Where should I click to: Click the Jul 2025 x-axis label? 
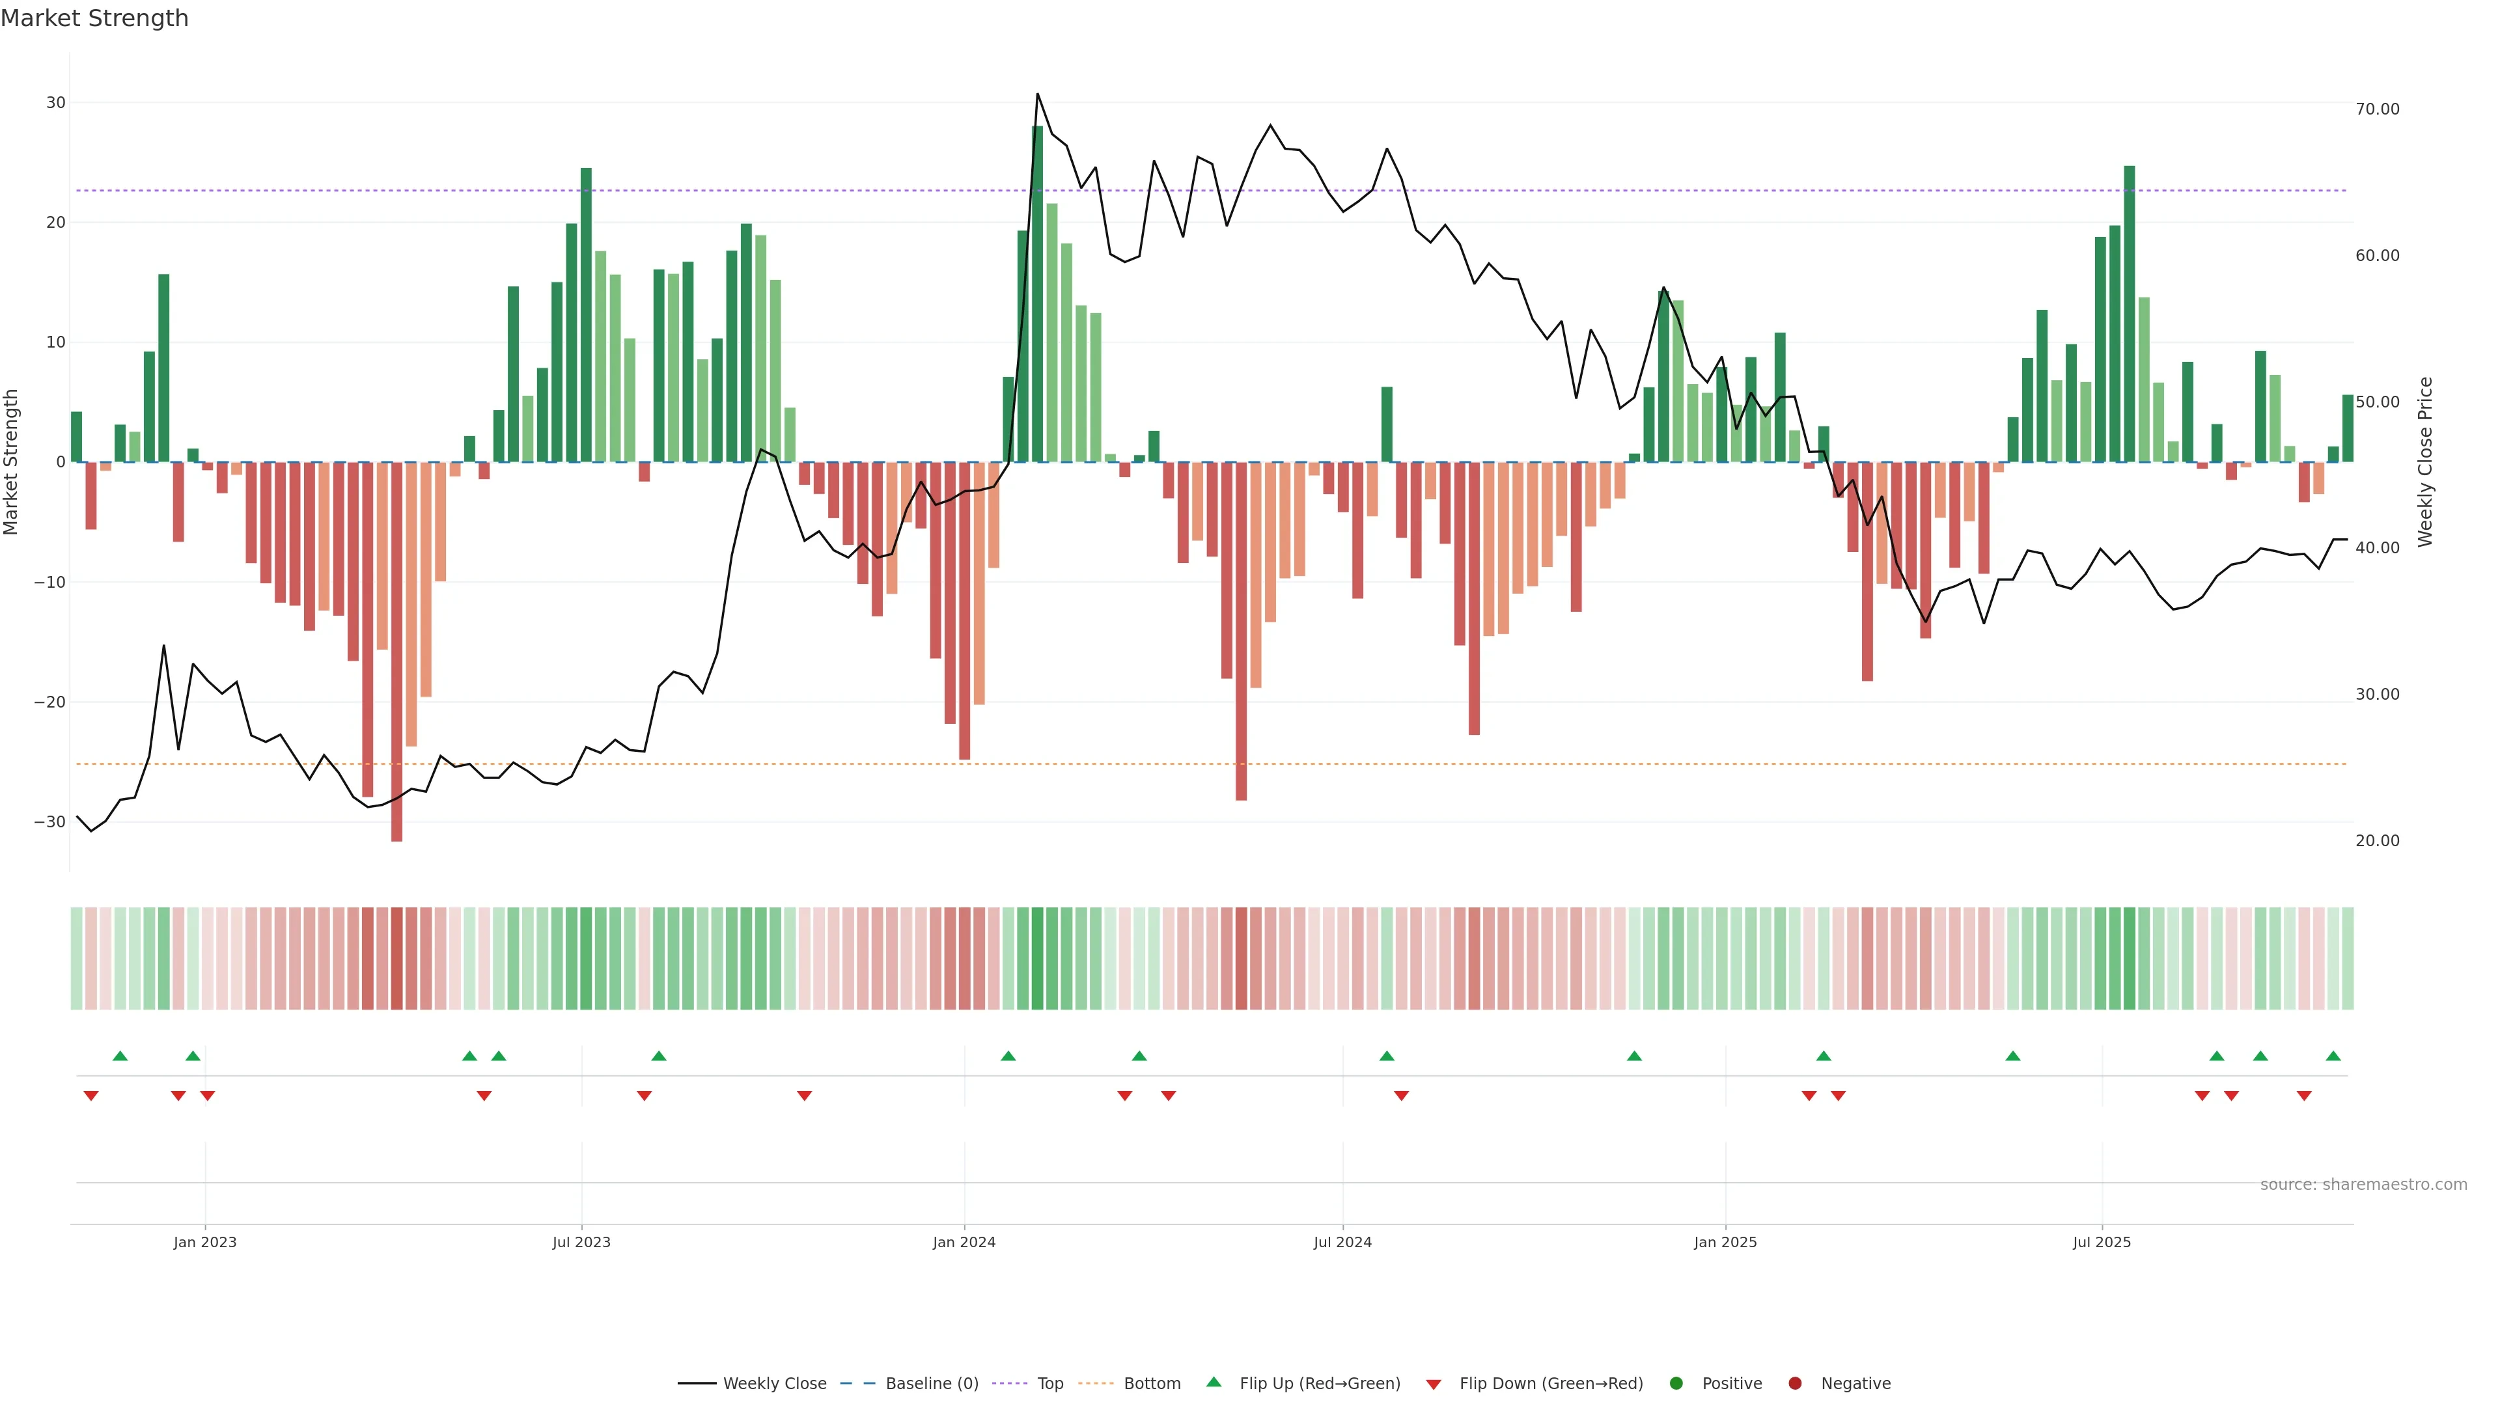[x=2101, y=1242]
